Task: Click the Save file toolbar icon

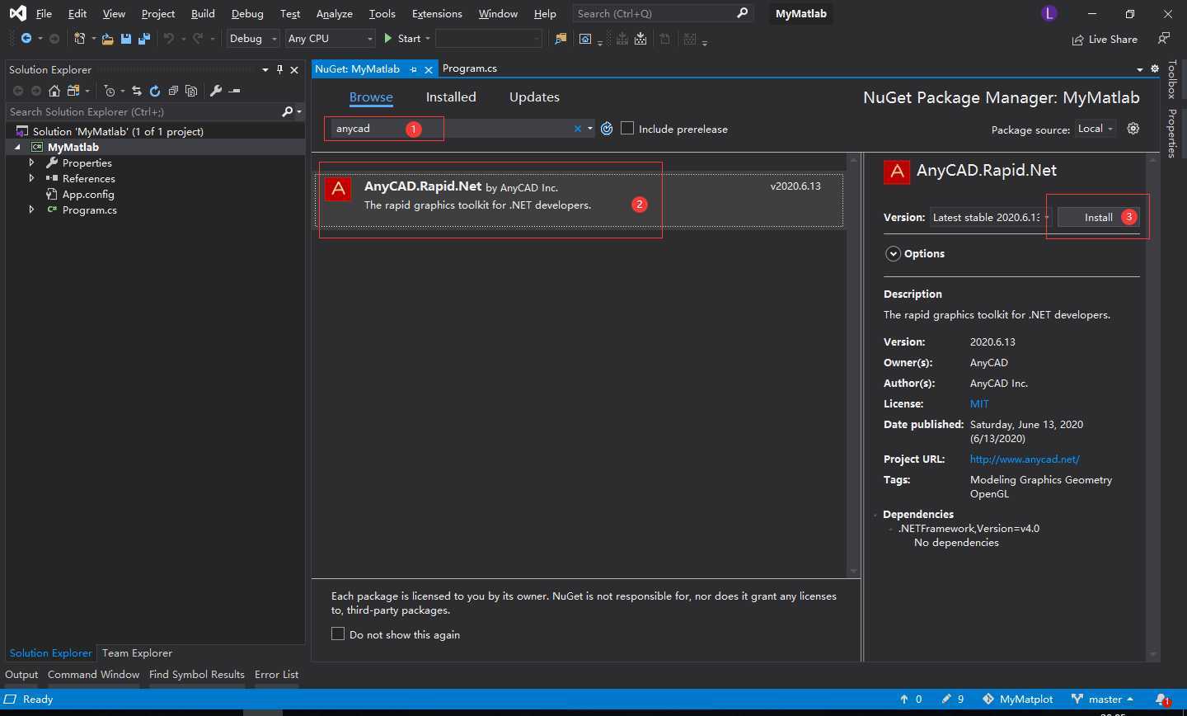Action: (x=126, y=39)
